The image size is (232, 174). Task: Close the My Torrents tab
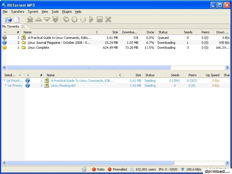23,26
